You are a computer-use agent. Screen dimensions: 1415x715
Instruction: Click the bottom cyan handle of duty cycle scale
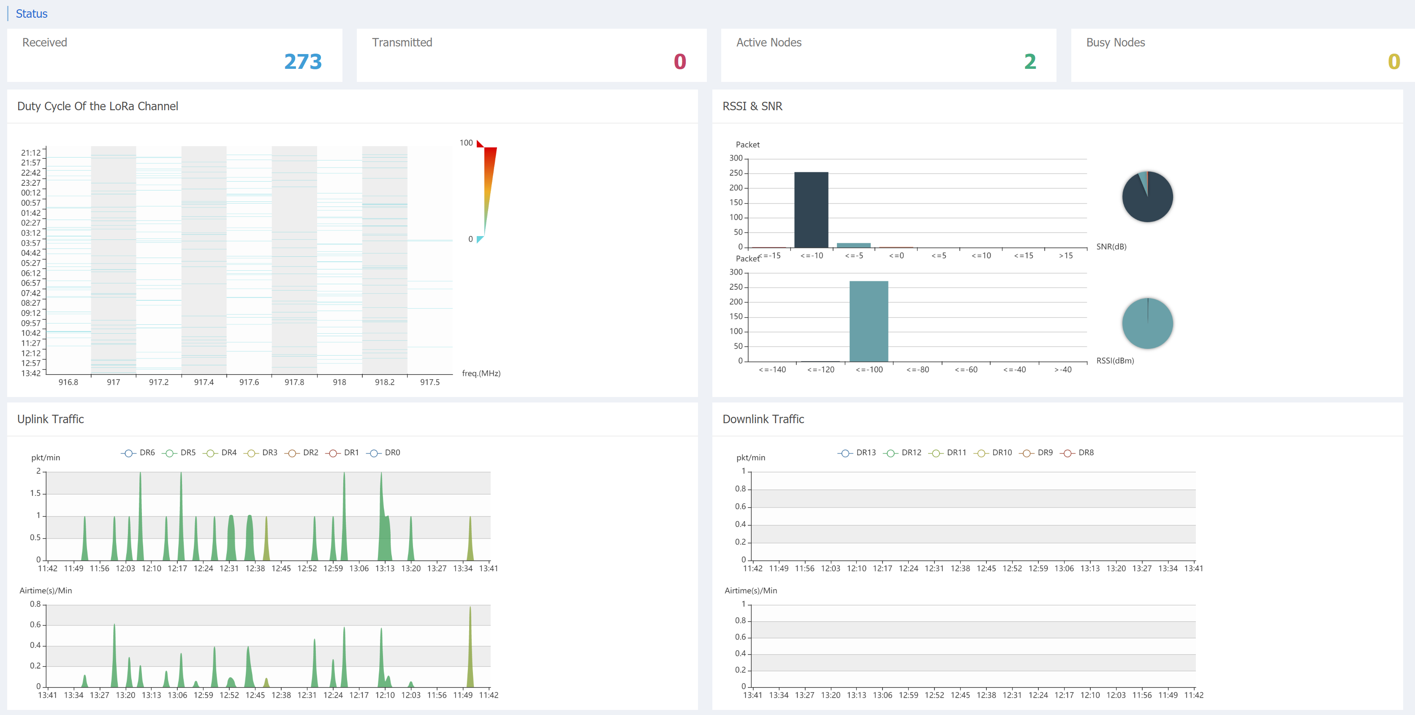(480, 239)
